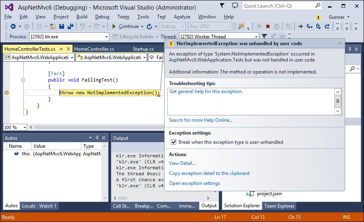Open the zoom 100 % dropdown
The image size is (364, 222).
(24, 127)
